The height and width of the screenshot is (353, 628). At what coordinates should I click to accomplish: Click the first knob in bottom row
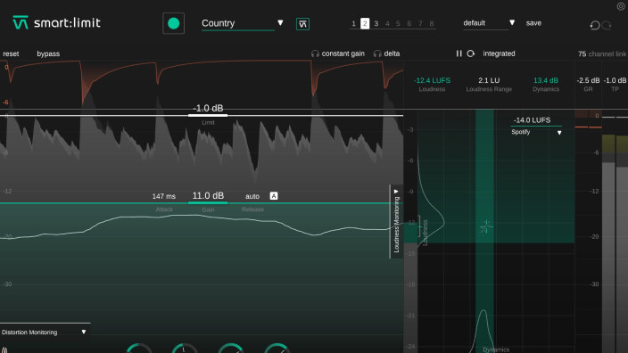point(139,349)
